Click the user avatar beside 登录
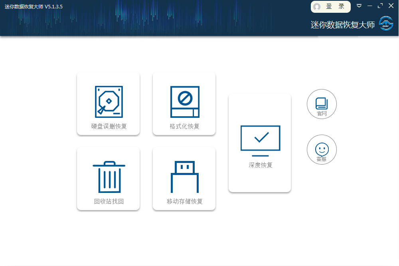Viewport: 399px width, 266px height. 317,7
